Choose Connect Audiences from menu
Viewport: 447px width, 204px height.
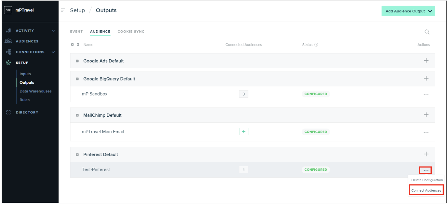(426, 190)
